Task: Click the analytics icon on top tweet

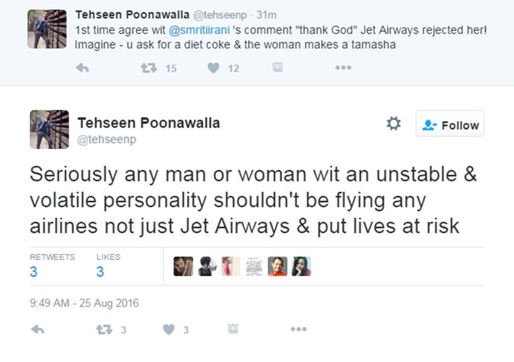Action: 278,68
